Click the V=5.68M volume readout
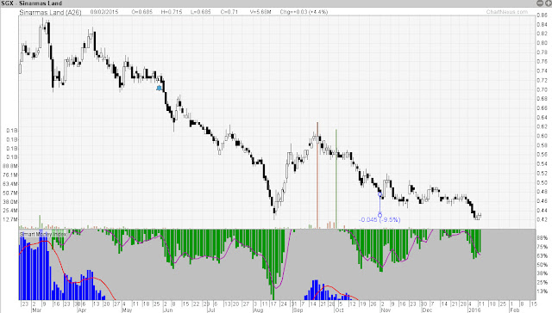The image size is (552, 313). tap(260, 12)
